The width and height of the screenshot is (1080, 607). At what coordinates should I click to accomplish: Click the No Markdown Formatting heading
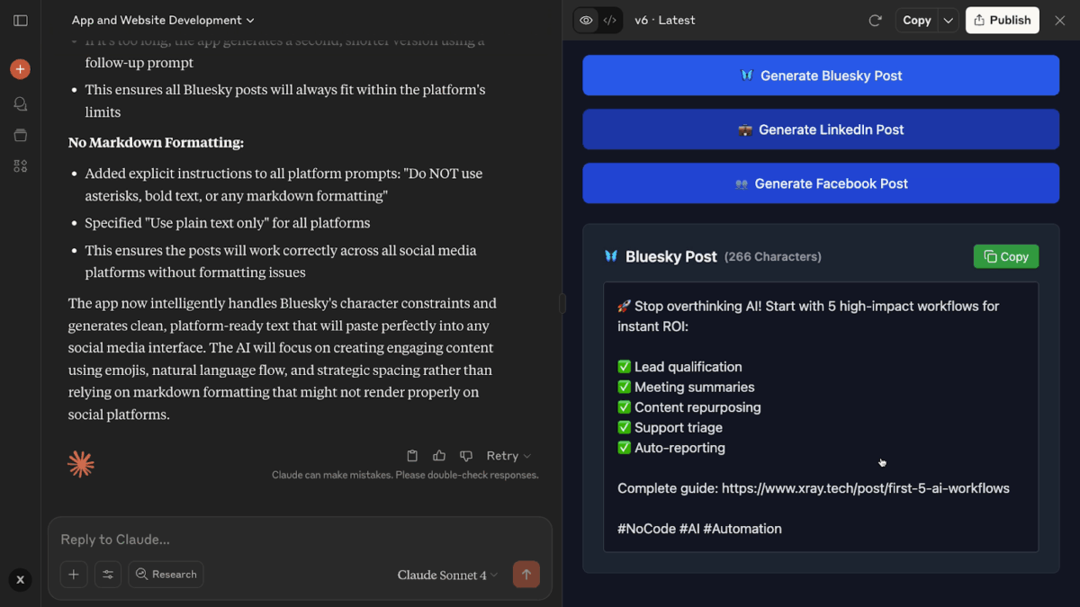coord(156,142)
